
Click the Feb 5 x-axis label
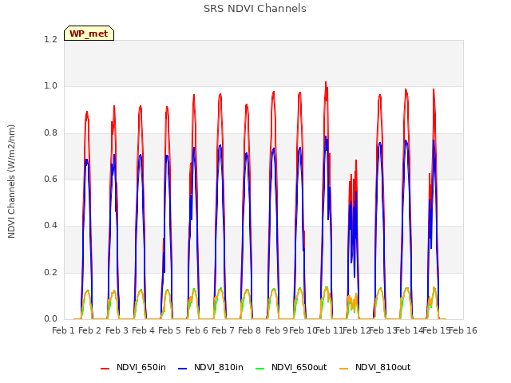pyautogui.click(x=169, y=331)
